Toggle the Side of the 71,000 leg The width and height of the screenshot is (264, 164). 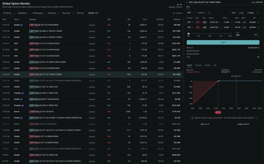coord(198,22)
